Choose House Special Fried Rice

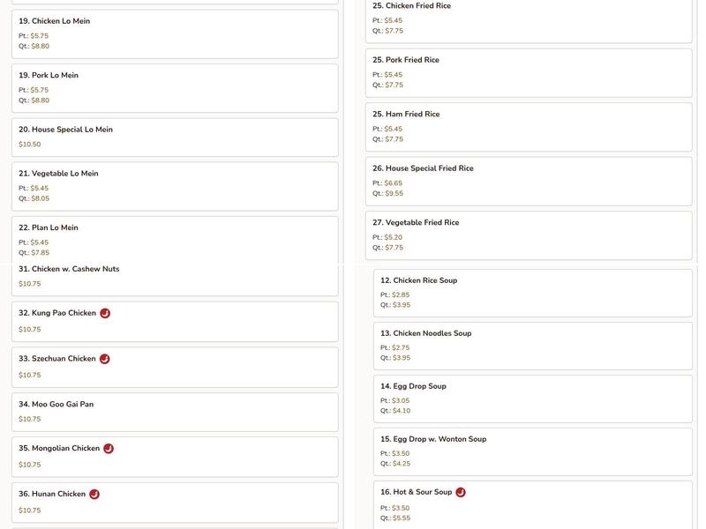(529, 181)
